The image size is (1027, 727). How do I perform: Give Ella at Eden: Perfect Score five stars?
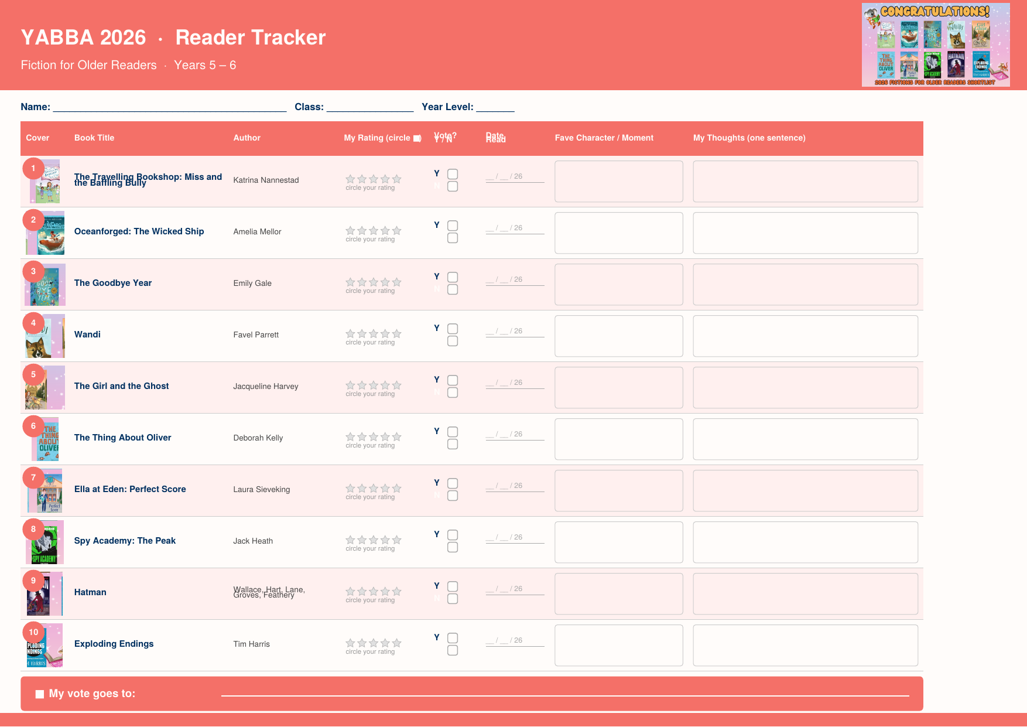[x=397, y=489]
